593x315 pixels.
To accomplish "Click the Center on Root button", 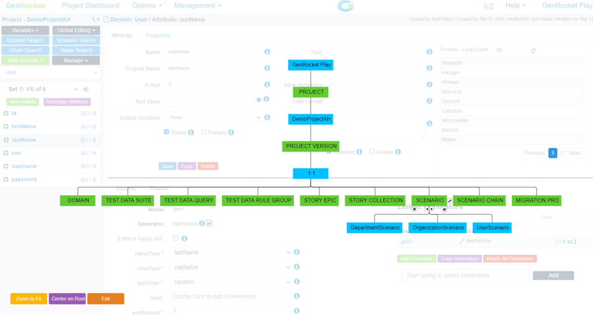I will tap(67, 299).
